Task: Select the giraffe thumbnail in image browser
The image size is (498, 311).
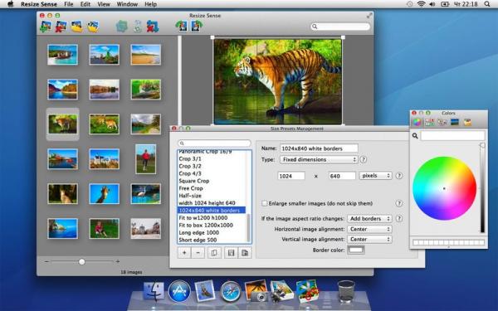Action: (x=105, y=193)
